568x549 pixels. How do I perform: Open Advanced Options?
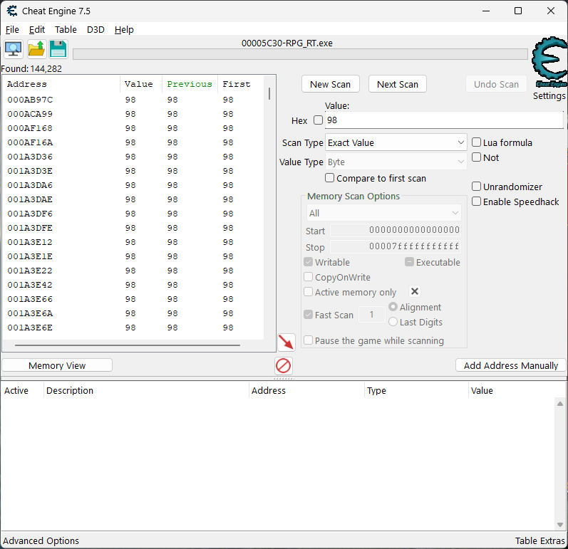tap(41, 540)
